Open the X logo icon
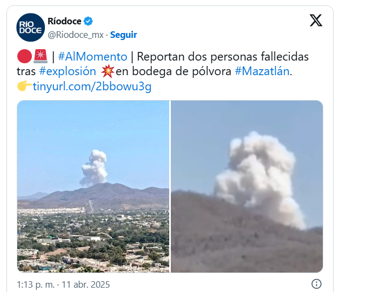Screen dimensions: 366x292 click(316, 21)
